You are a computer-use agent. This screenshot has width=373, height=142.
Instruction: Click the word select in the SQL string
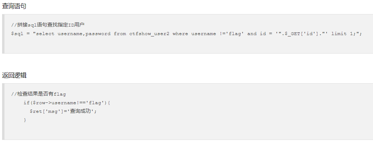45,34
